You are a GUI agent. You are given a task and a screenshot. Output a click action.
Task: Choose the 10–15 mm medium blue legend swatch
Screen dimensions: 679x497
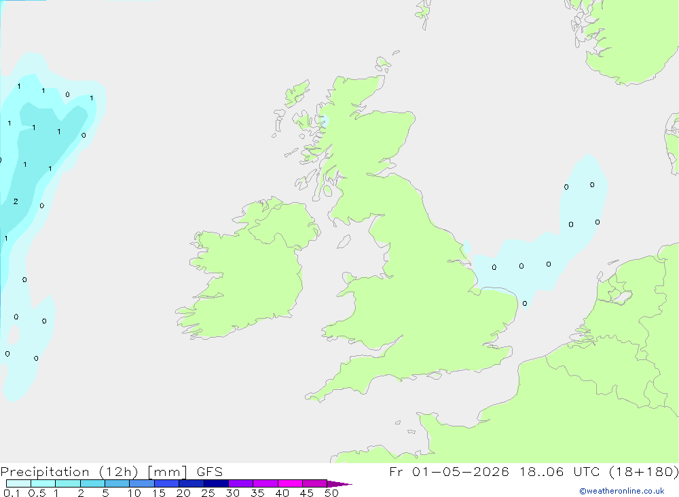pos(142,483)
